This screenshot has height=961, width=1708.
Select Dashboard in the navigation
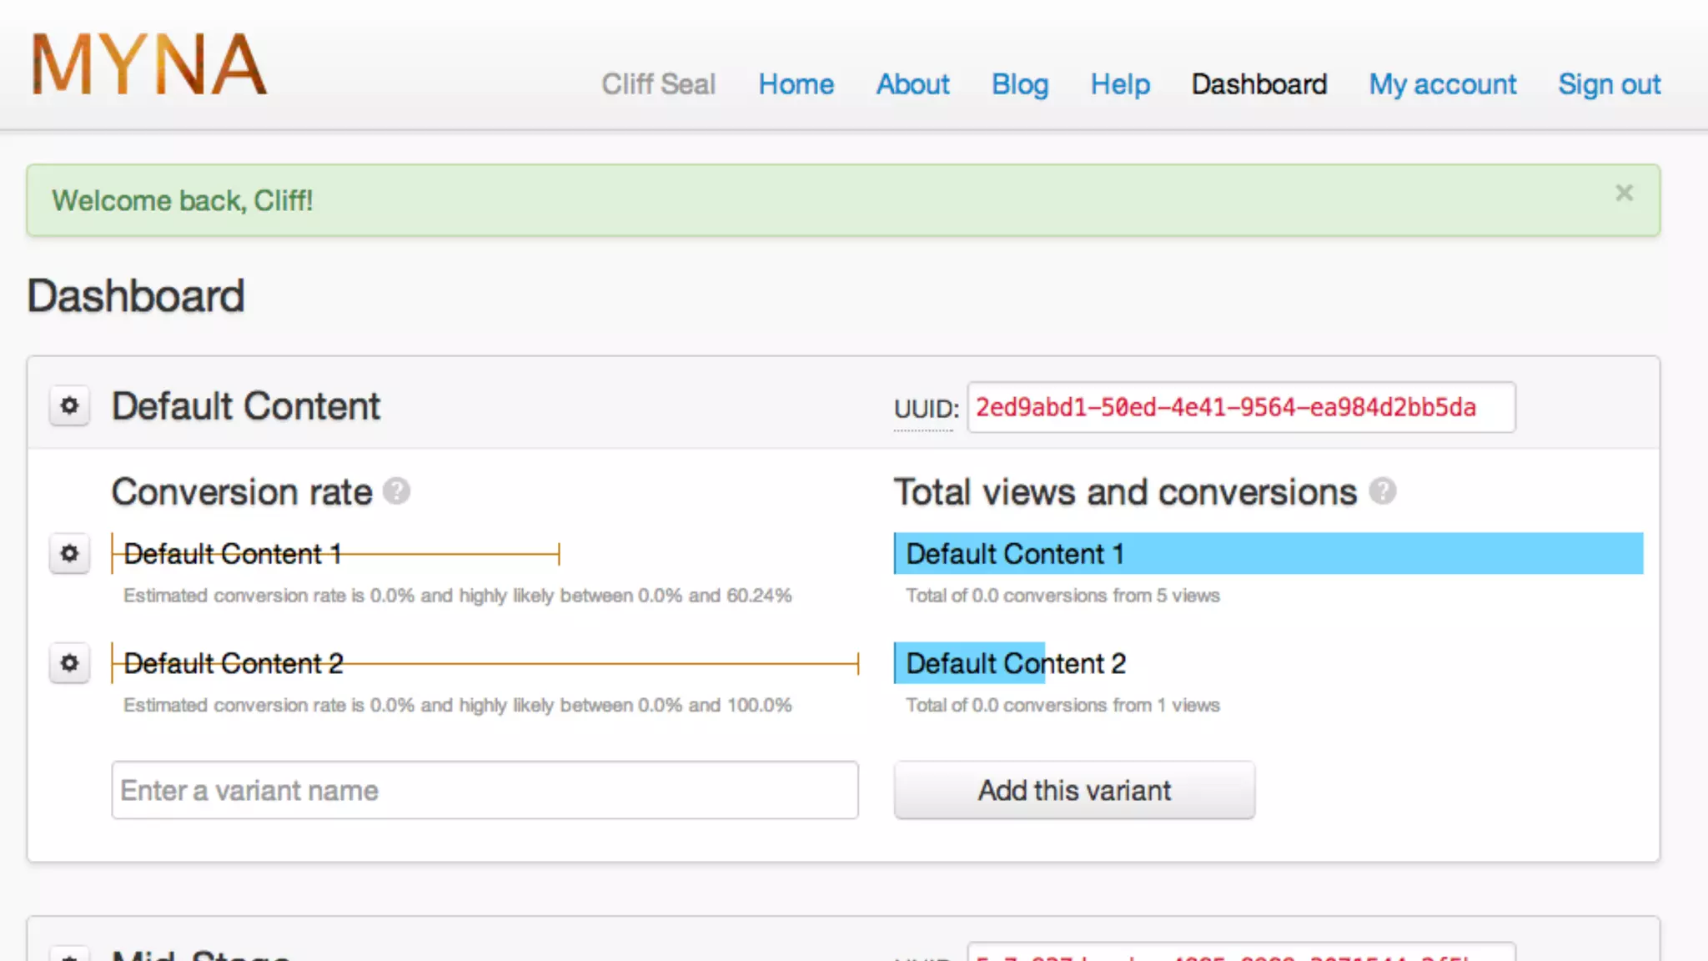[x=1258, y=84]
